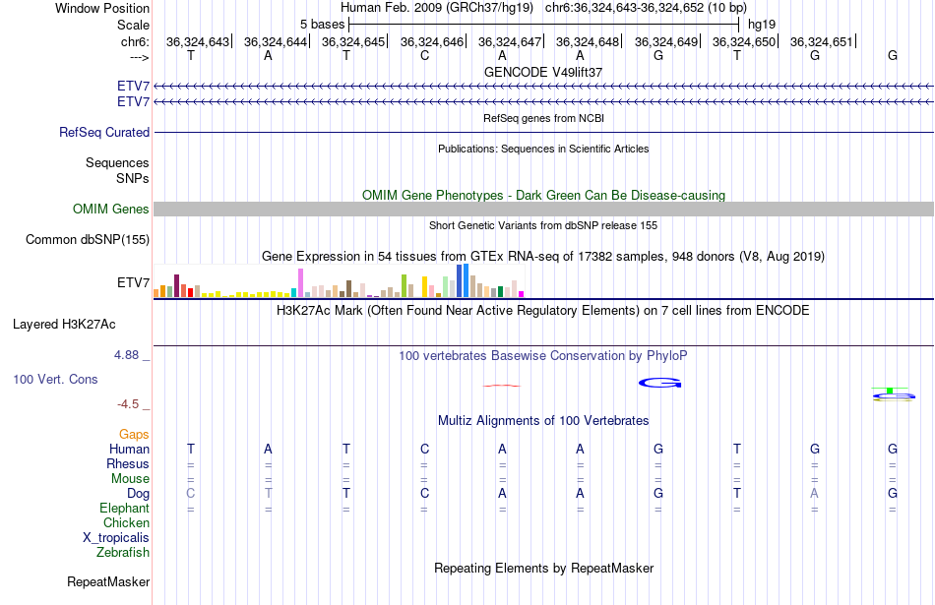Click the faded T base in the Dog row
Image resolution: width=935 pixels, height=605 pixels.
pyautogui.click(x=269, y=494)
